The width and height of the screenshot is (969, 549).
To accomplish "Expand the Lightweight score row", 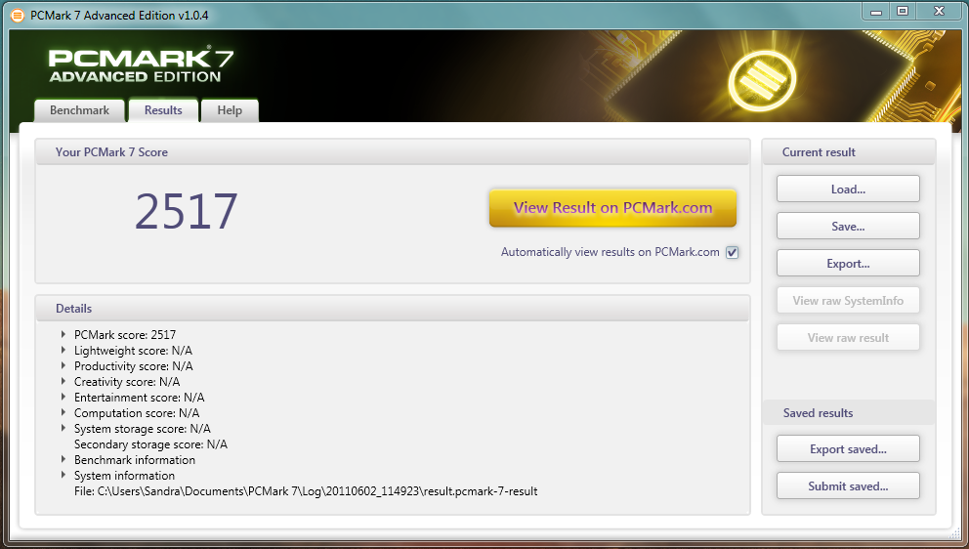I will (63, 350).
